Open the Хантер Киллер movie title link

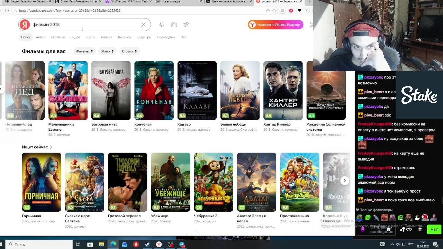coord(277,124)
